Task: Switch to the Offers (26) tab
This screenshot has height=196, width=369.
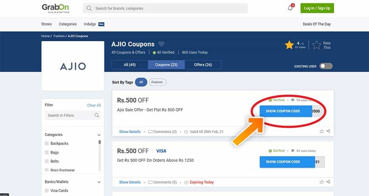Action: click(203, 65)
